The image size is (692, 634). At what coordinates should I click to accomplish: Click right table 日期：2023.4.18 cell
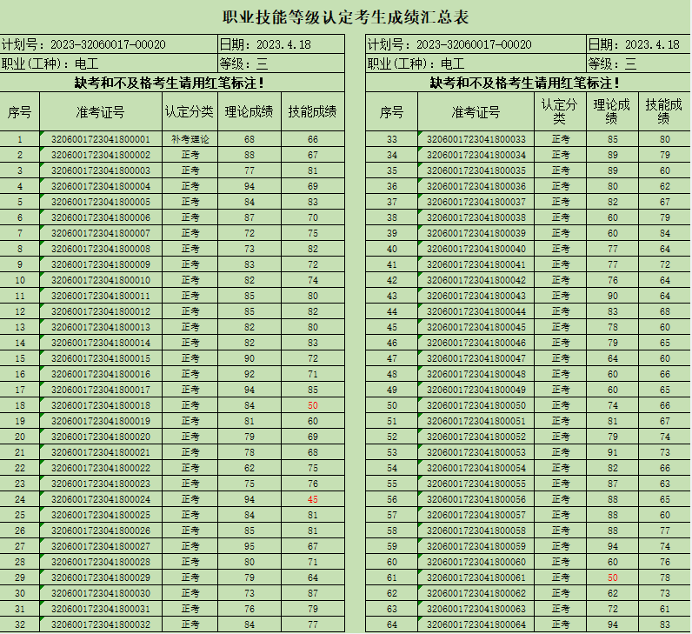(x=638, y=44)
